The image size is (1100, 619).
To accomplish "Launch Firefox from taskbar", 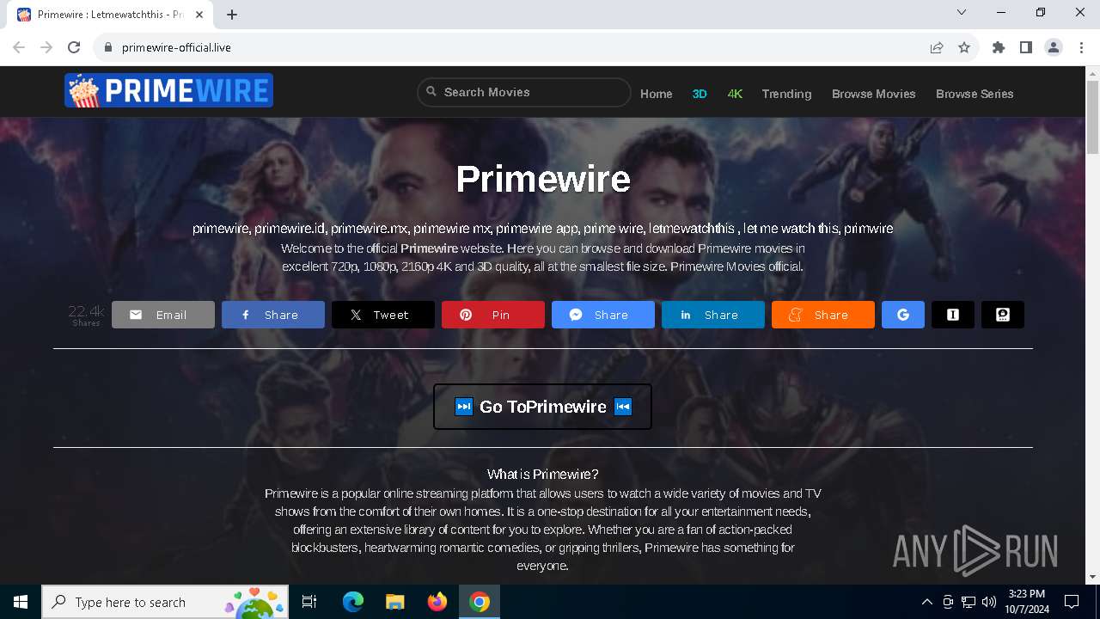I will click(437, 602).
